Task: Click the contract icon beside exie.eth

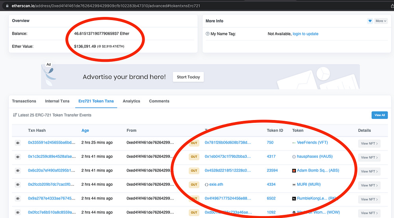Action: click(x=206, y=185)
